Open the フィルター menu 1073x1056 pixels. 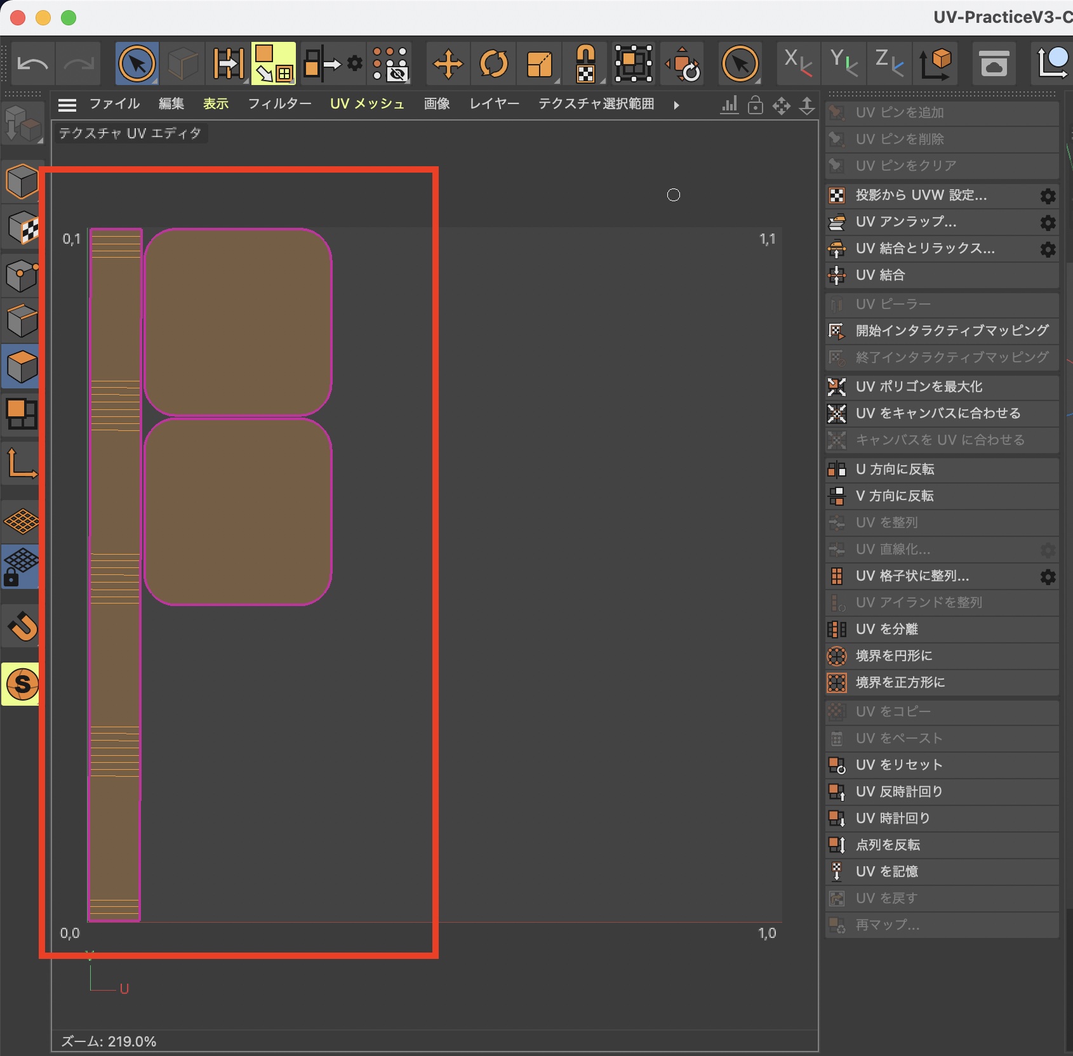279,104
